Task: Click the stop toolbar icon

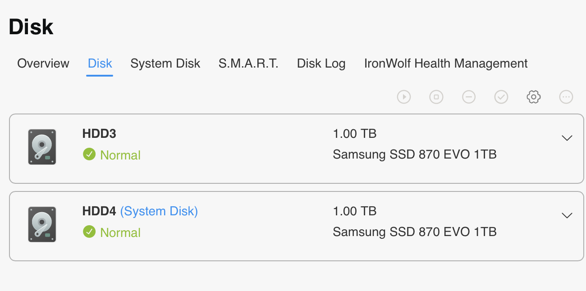Action: [x=436, y=97]
